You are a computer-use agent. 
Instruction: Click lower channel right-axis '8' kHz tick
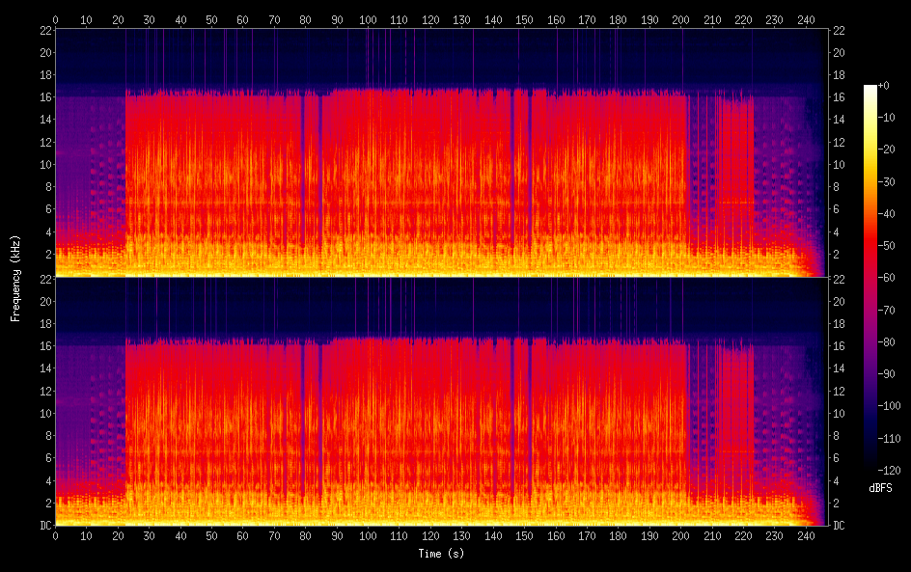[x=836, y=436]
